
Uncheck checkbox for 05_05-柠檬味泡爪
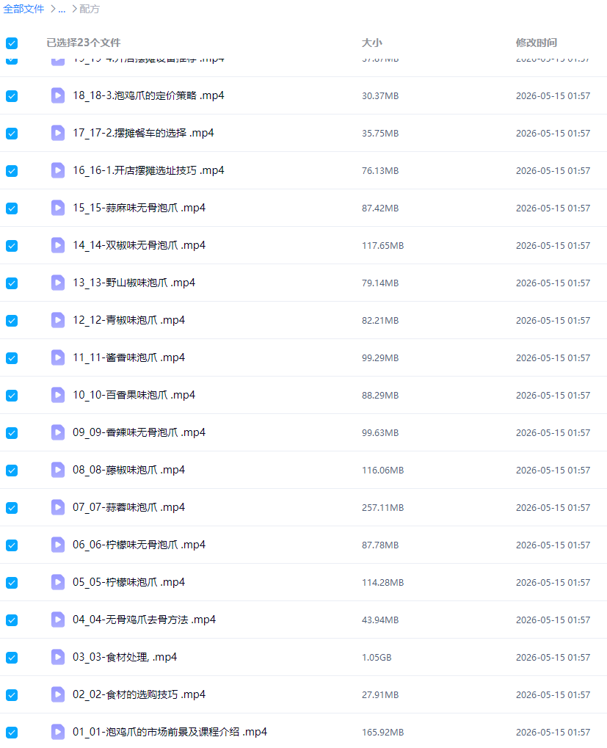point(12,582)
